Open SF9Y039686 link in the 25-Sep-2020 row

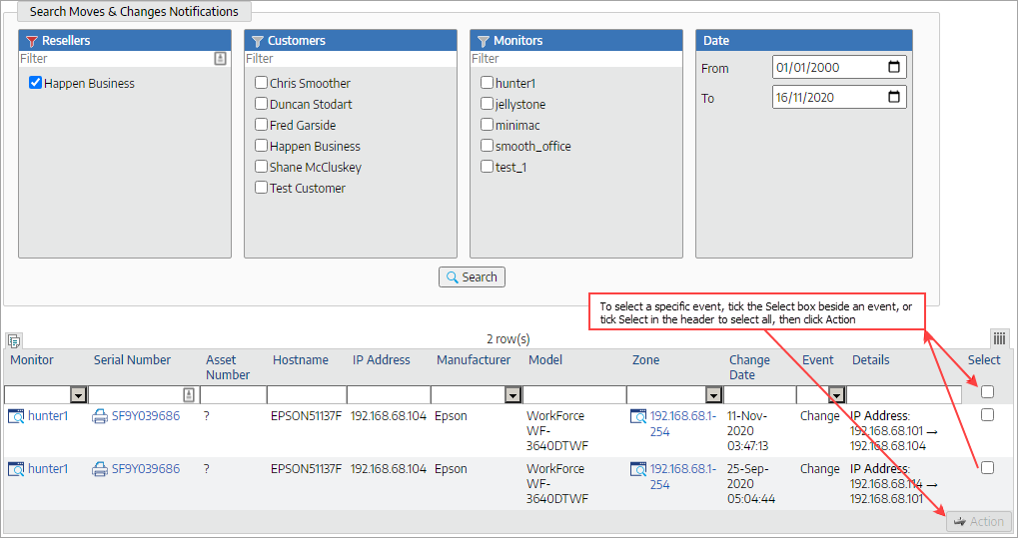[x=146, y=469]
